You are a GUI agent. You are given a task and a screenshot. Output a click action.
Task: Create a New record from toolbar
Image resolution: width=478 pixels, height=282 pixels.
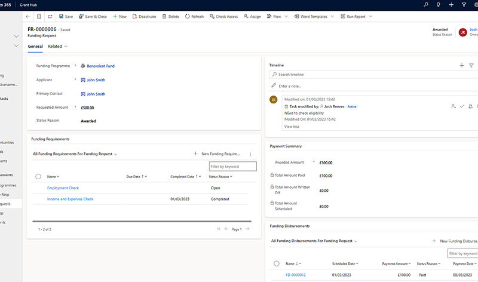(120, 17)
